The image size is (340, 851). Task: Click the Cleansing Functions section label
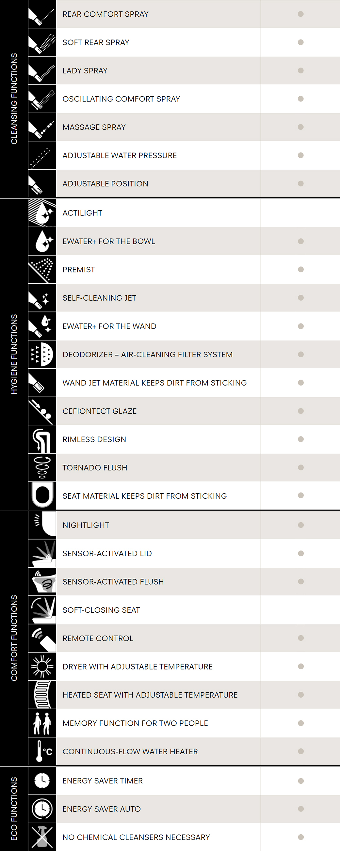pyautogui.click(x=14, y=99)
